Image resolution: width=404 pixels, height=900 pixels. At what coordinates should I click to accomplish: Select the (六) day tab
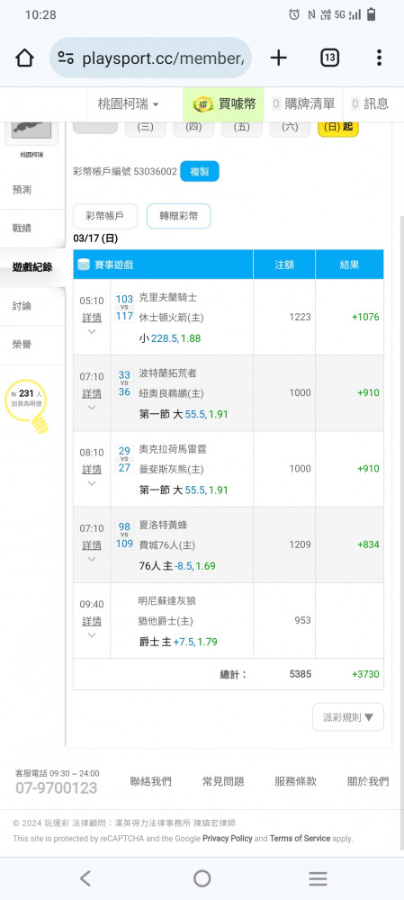pos(290,128)
